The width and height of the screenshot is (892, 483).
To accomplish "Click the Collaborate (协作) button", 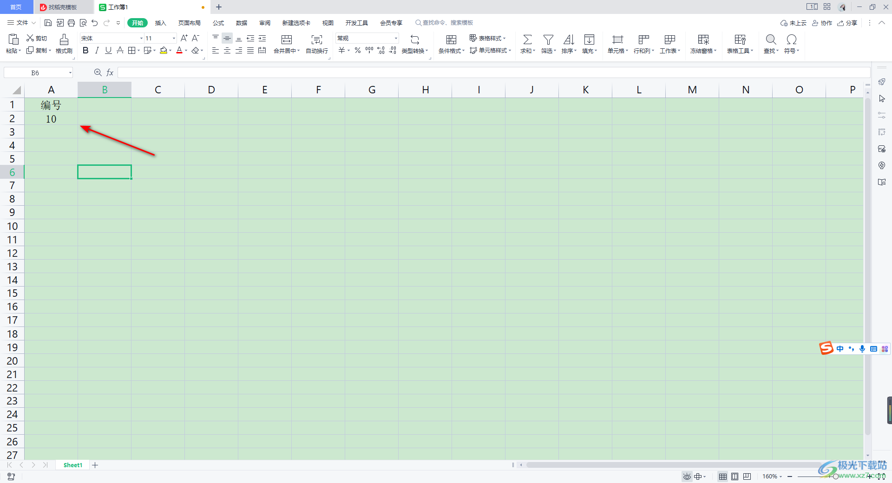I will tap(822, 23).
